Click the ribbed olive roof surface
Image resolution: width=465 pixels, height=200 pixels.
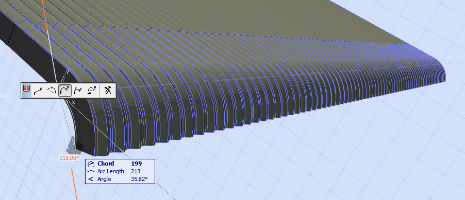pyautogui.click(x=237, y=59)
